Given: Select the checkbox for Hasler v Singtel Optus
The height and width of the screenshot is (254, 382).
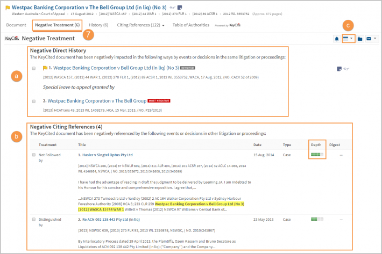Looking at the screenshot, I should (x=34, y=155).
